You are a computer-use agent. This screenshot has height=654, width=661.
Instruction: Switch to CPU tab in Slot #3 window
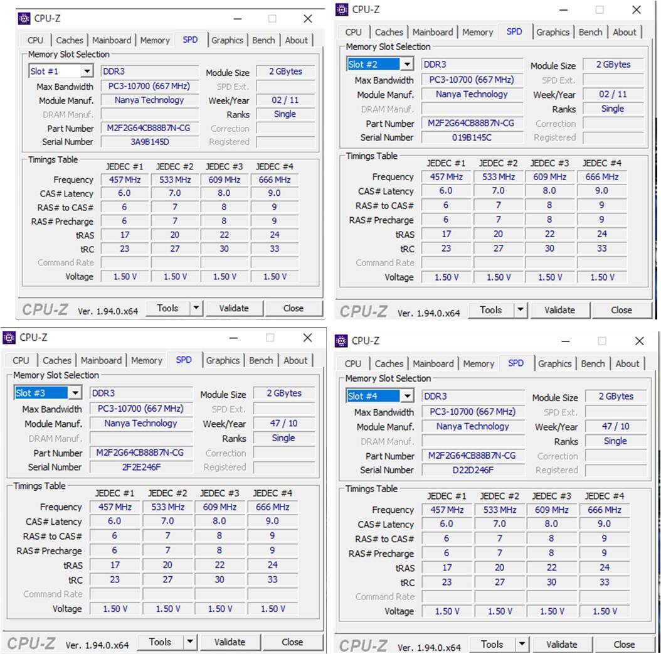(21, 360)
